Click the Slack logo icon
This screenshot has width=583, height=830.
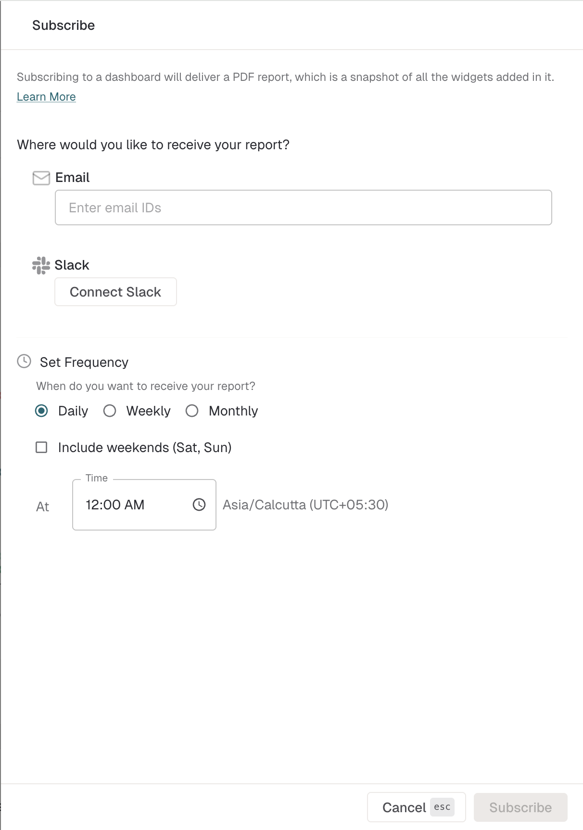pyautogui.click(x=41, y=265)
